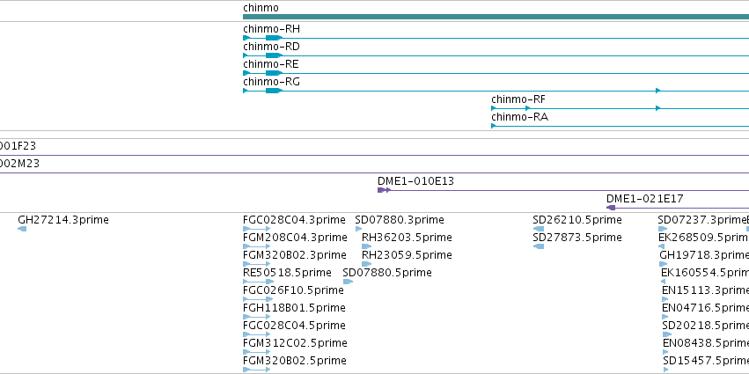Select the SD07880.5prime EST arrow
This screenshot has width=749, height=374.
[x=348, y=282]
